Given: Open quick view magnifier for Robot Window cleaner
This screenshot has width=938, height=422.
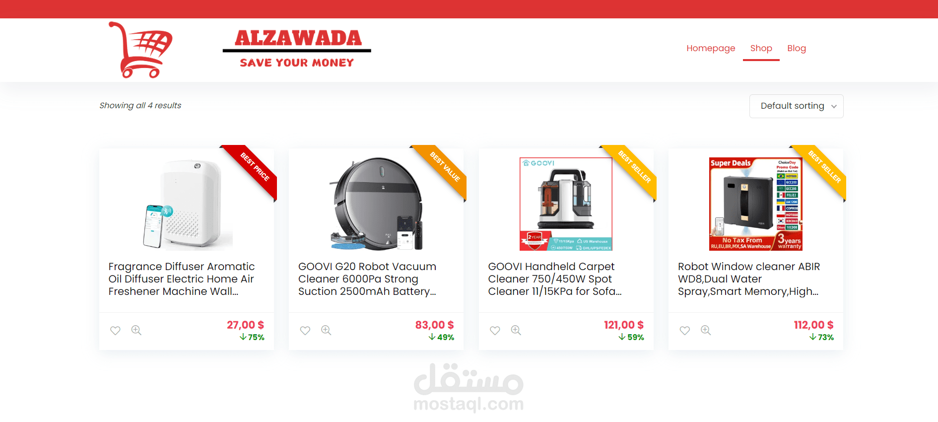Looking at the screenshot, I should [706, 330].
